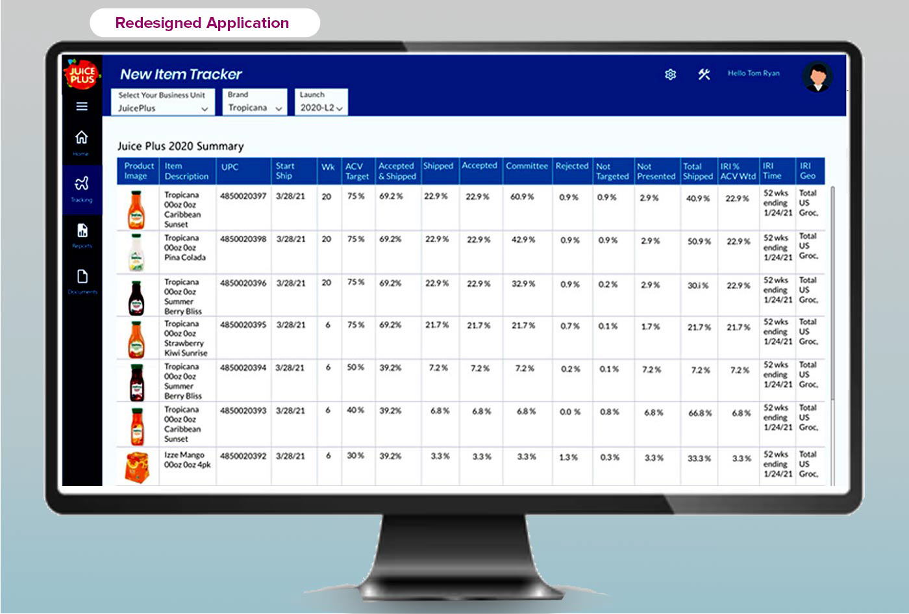
Task: Select UPC 4850020398 cell
Action: [x=243, y=238]
